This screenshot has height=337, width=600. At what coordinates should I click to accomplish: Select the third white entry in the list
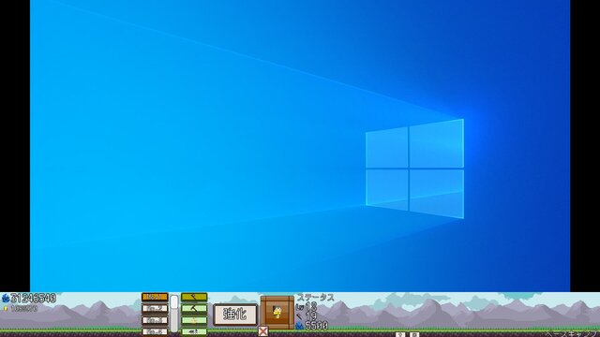pyautogui.click(x=155, y=320)
